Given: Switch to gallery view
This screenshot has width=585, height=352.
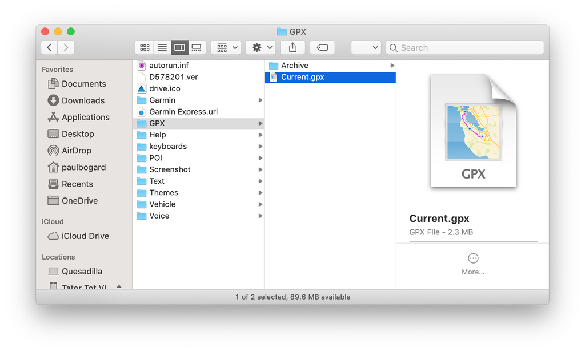Looking at the screenshot, I should click(x=197, y=47).
